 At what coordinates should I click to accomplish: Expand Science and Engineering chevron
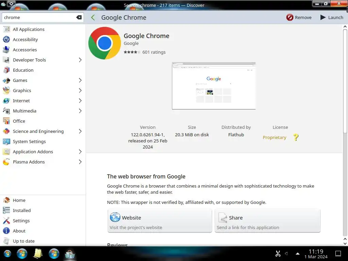pyautogui.click(x=80, y=132)
